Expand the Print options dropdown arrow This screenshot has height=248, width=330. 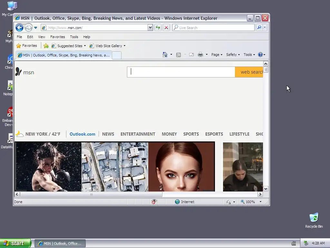click(x=207, y=55)
